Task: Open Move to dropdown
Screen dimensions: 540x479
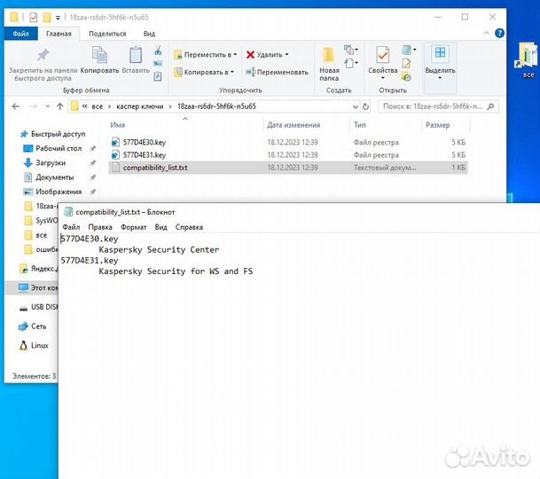Action: point(206,55)
